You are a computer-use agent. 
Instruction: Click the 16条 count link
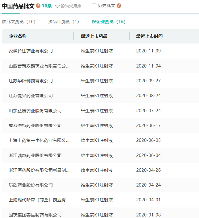47,6
